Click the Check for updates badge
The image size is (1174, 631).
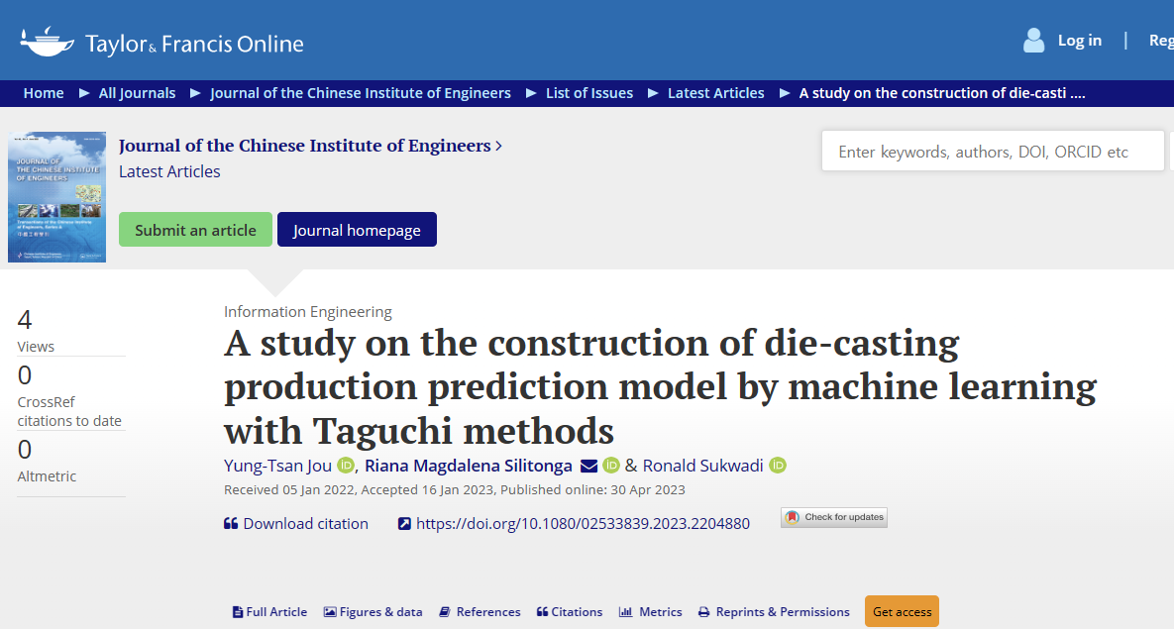833,517
